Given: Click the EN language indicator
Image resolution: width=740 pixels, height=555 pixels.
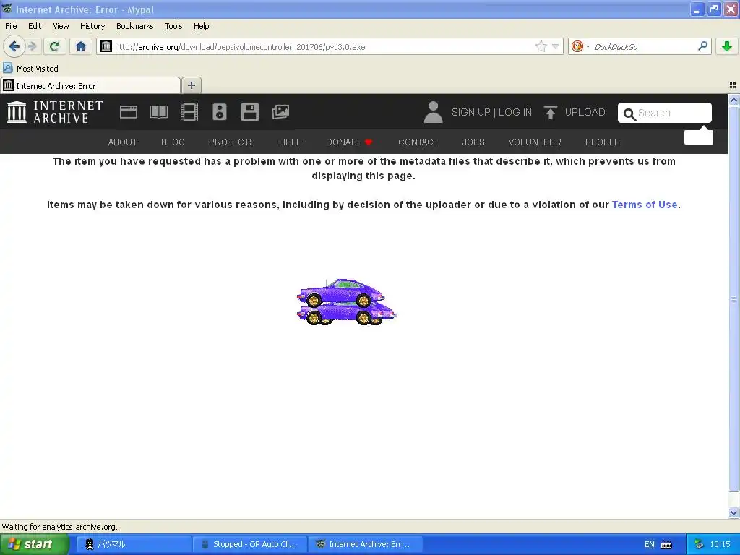Looking at the screenshot, I should pos(650,544).
